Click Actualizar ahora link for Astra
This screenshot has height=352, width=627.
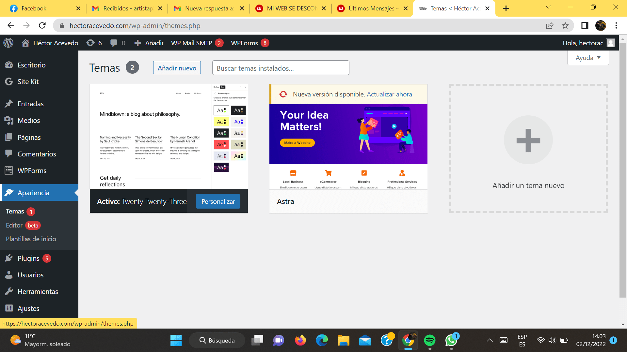(389, 94)
